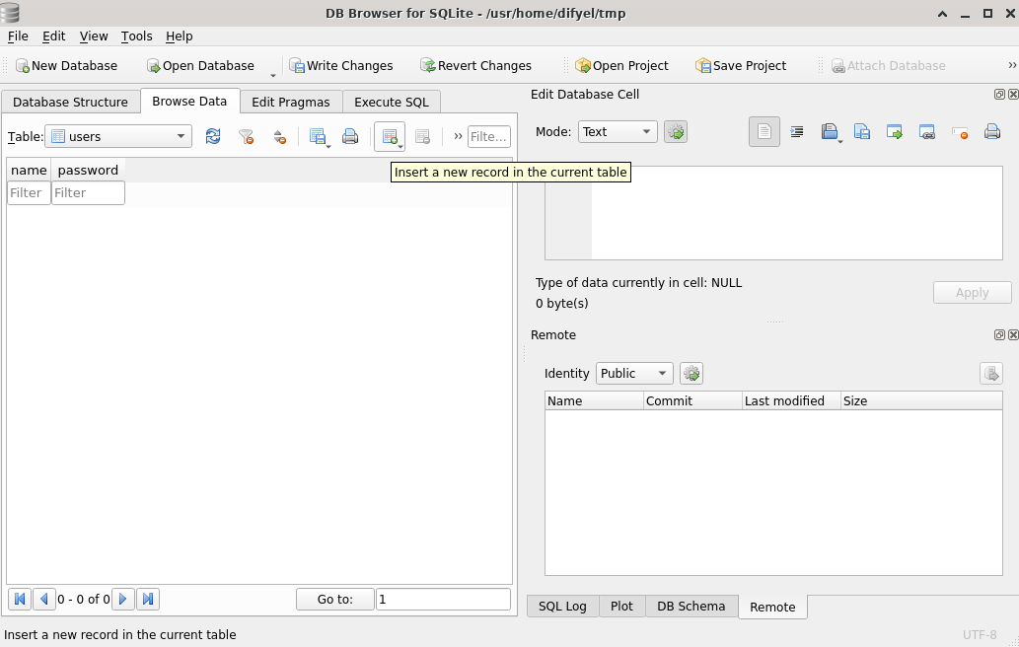Open Remote identity settings gear icon

(691, 374)
